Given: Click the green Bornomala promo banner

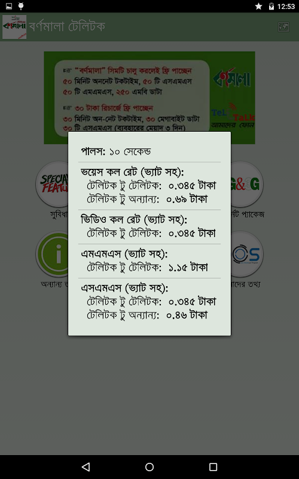Looking at the screenshot, I should tap(149, 98).
